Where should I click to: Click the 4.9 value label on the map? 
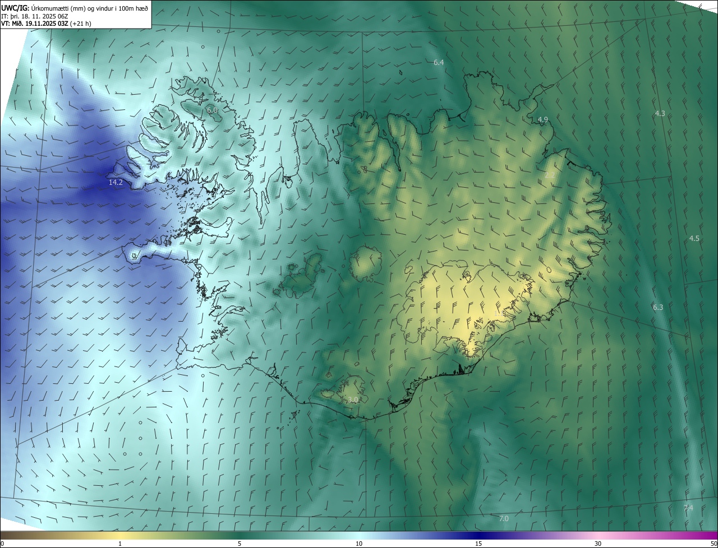tap(542, 120)
